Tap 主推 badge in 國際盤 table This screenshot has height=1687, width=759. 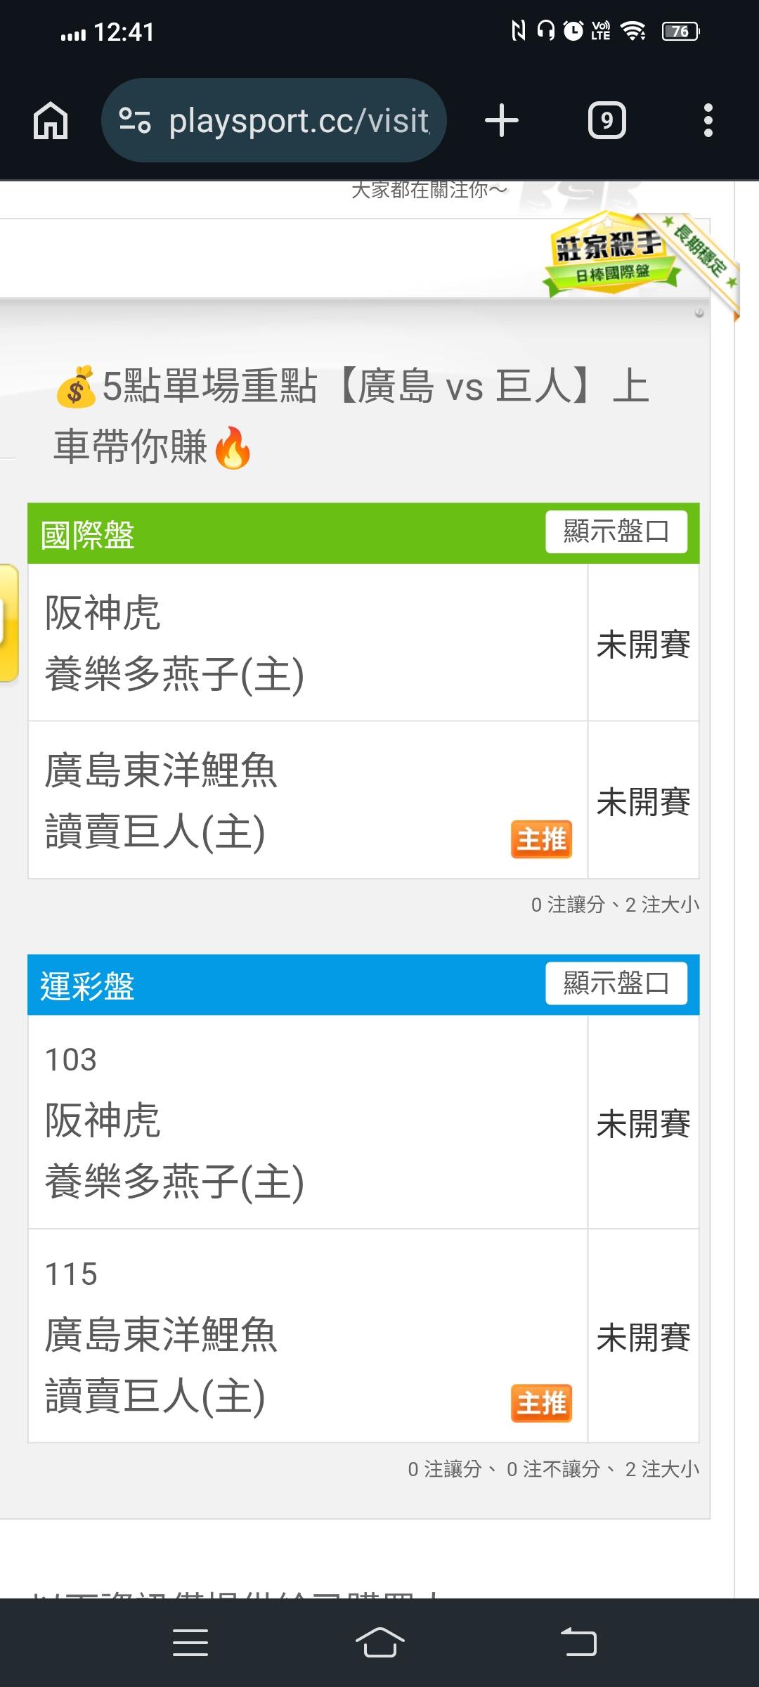pyautogui.click(x=541, y=839)
